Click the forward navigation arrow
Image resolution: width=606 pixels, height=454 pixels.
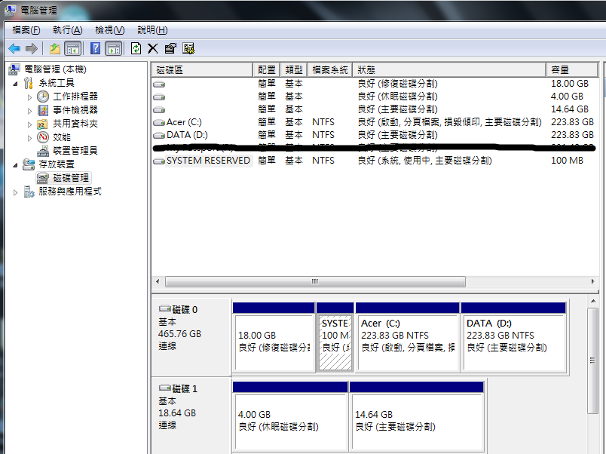click(x=31, y=48)
